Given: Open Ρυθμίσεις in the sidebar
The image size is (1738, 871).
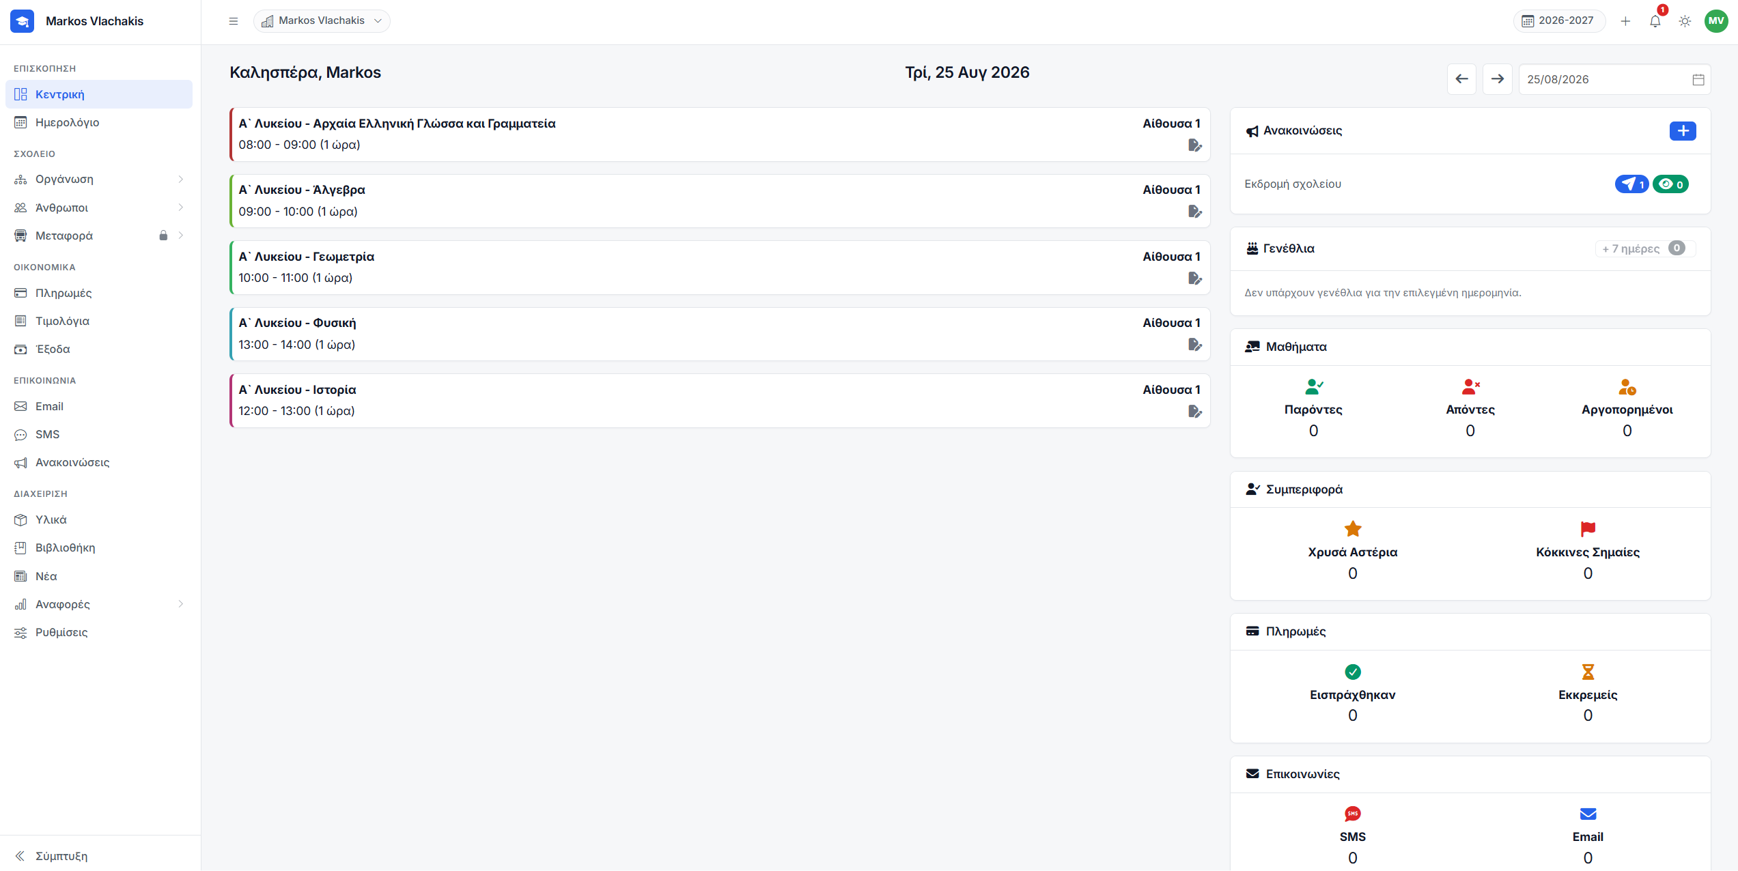Looking at the screenshot, I should [99, 632].
